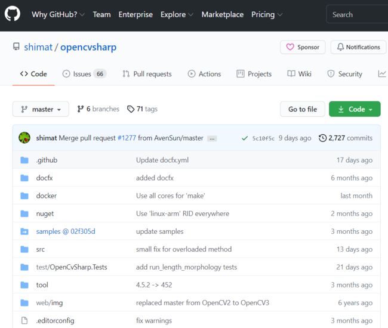Open the Why GitHub? menu
This screenshot has width=388, height=328.
(58, 14)
